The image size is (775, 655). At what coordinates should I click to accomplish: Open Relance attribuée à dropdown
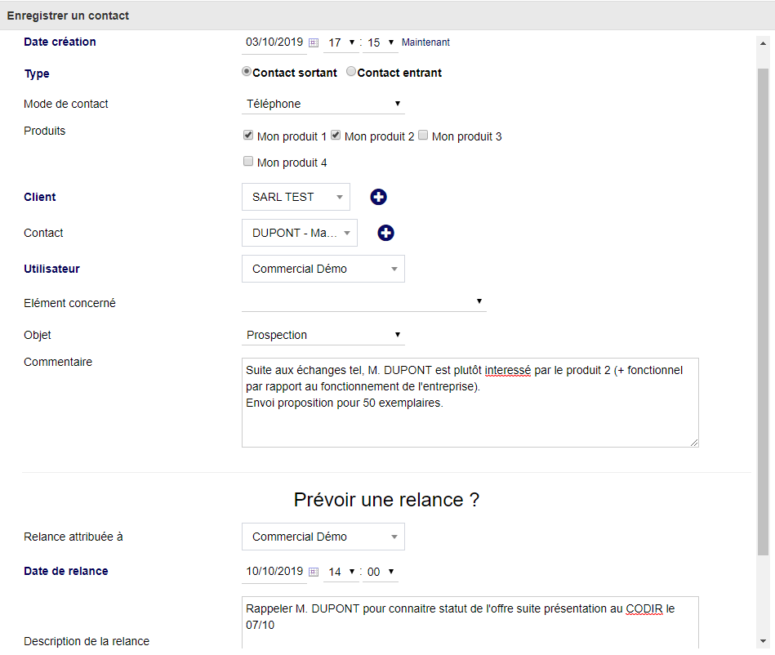pyautogui.click(x=323, y=537)
